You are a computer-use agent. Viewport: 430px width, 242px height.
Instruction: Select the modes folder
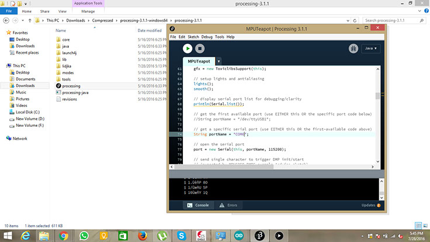68,72
